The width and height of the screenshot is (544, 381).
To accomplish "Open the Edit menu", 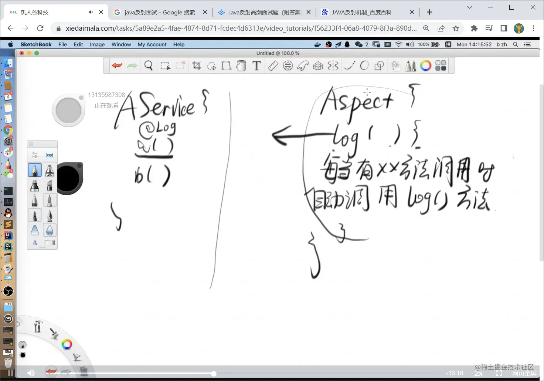I will tap(78, 44).
